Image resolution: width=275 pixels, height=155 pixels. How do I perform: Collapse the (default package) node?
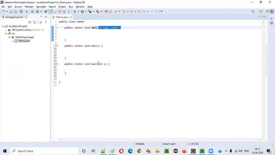(x=9, y=37)
